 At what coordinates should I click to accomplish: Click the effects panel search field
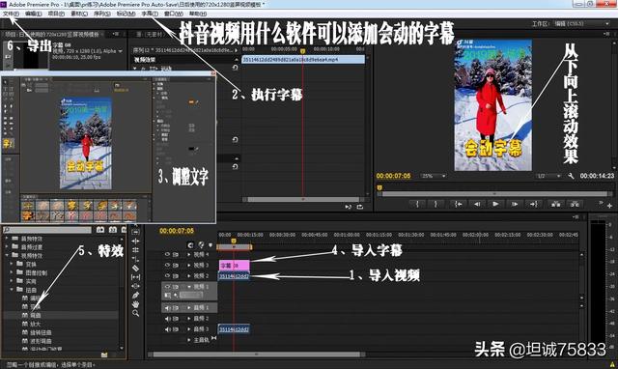pos(47,230)
